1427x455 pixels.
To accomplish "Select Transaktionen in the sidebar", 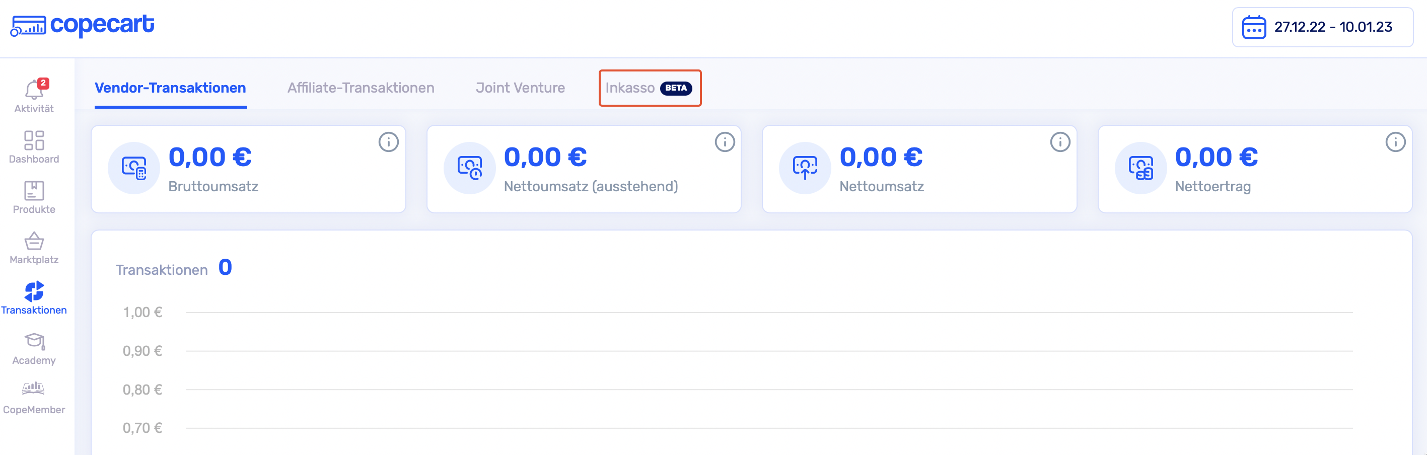I will pyautogui.click(x=34, y=298).
